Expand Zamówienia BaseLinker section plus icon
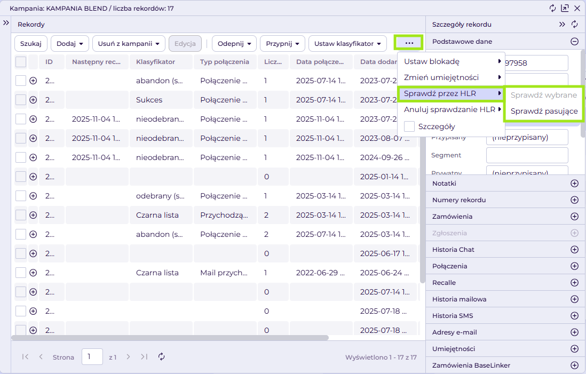The image size is (586, 374). [x=575, y=365]
